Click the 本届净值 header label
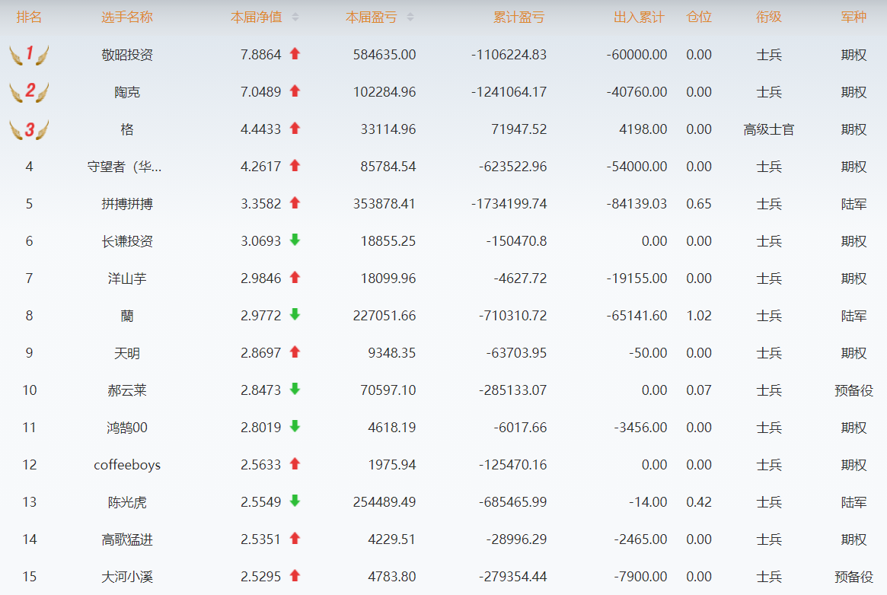The width and height of the screenshot is (887, 595). coord(257,17)
